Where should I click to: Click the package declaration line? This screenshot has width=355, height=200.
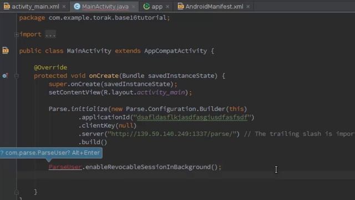point(94,18)
